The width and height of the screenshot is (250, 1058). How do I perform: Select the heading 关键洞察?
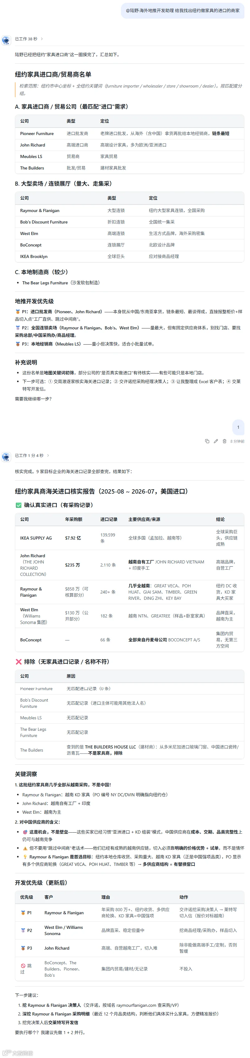(x=26, y=775)
